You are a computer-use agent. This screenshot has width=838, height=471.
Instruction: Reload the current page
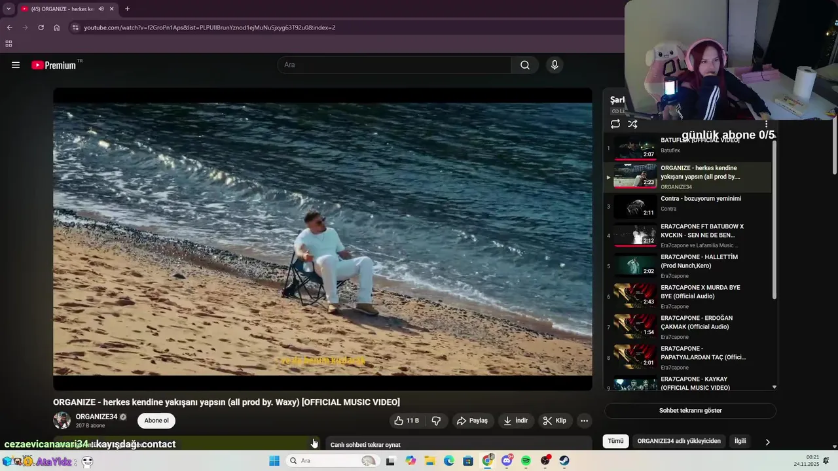click(x=41, y=27)
